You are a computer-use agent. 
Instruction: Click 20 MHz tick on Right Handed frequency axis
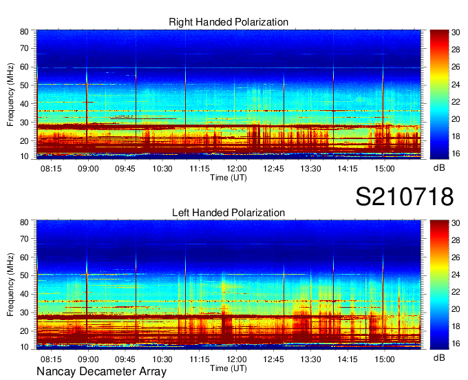pyautogui.click(x=24, y=141)
